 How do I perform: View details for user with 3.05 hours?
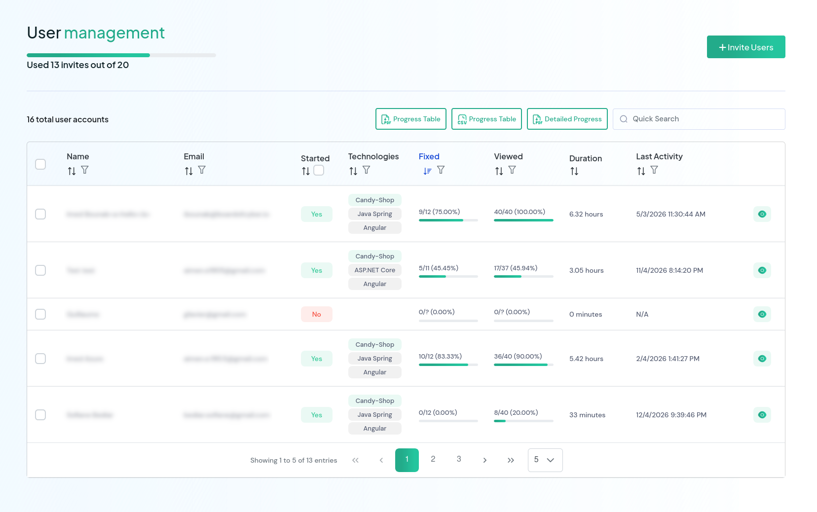point(762,270)
